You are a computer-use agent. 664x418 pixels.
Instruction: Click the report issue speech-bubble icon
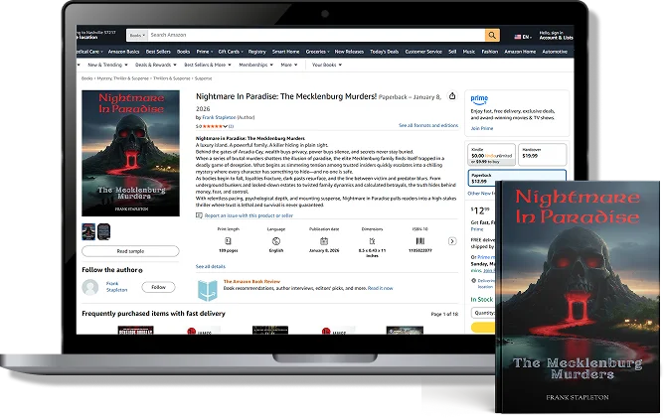199,215
